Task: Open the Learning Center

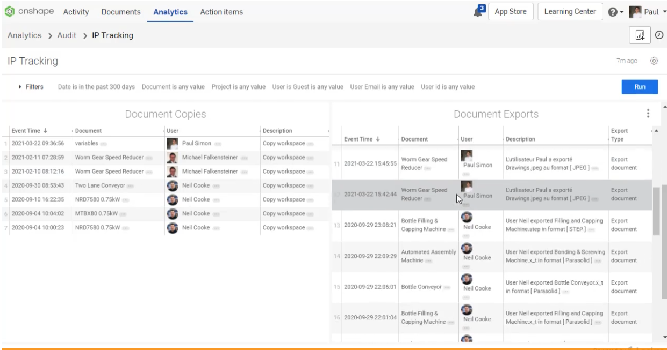Action: coord(570,12)
